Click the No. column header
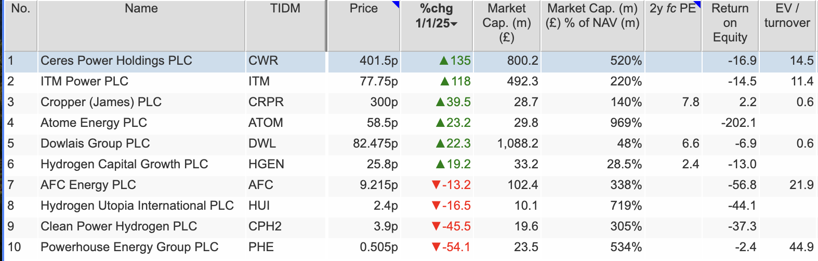The height and width of the screenshot is (261, 818). (21, 9)
